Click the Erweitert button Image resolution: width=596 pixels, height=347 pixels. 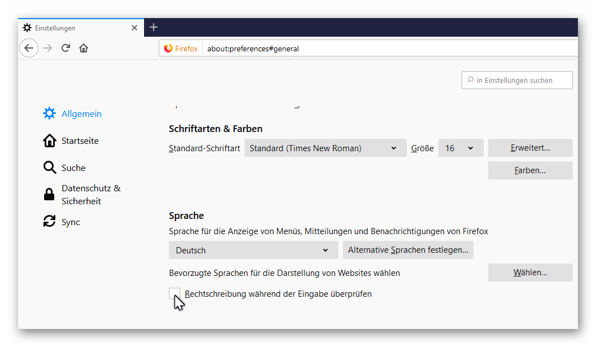coord(530,148)
